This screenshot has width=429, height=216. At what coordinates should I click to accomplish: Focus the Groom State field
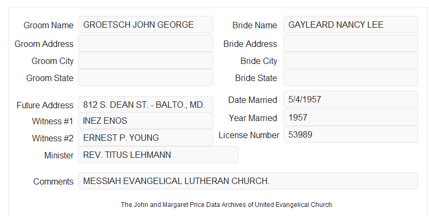[145, 77]
